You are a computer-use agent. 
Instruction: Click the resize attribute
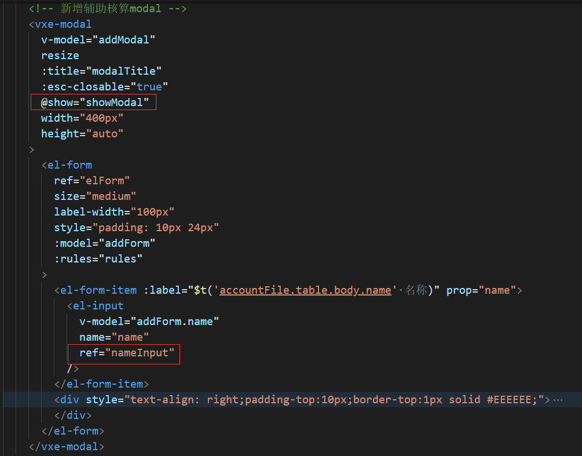tap(60, 55)
